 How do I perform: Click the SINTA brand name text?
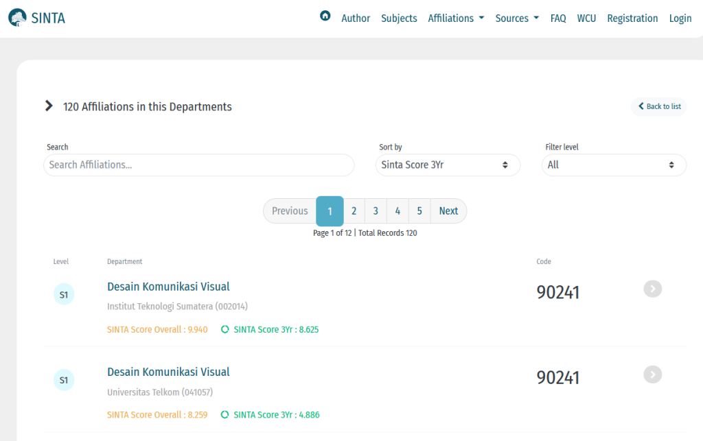click(x=48, y=19)
